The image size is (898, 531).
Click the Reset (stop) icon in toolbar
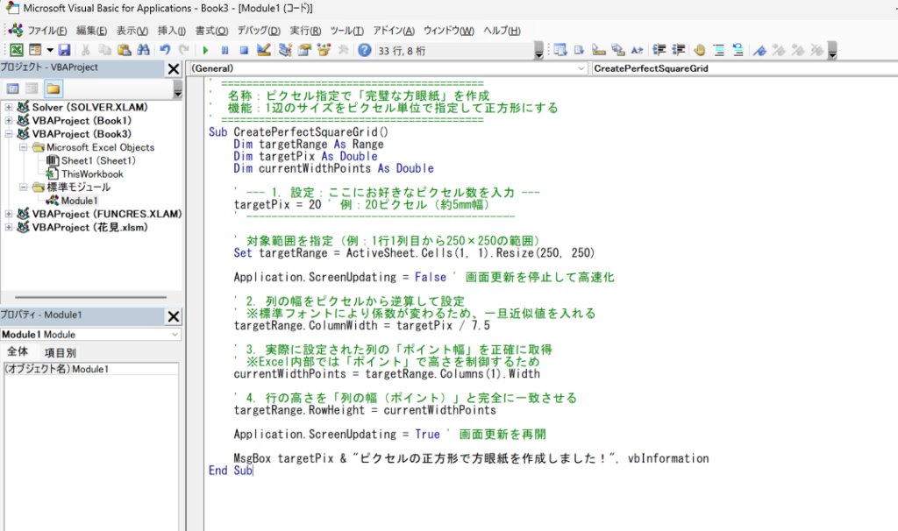click(x=244, y=50)
